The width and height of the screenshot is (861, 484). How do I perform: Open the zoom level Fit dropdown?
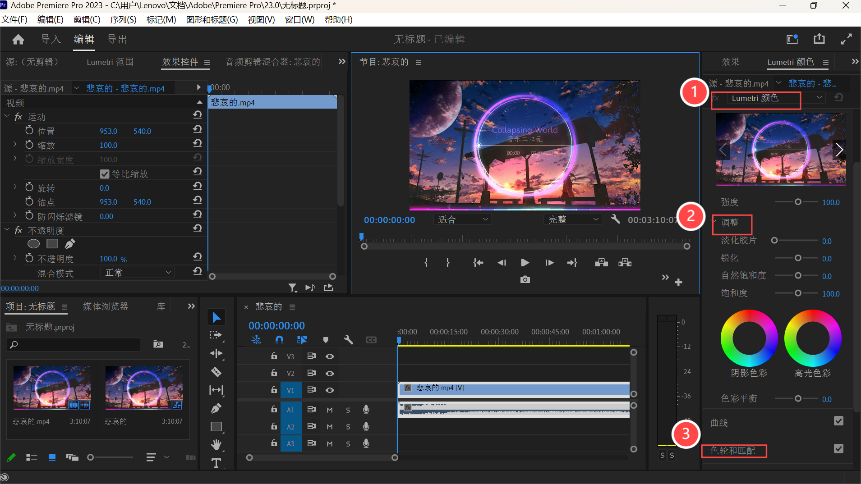463,219
